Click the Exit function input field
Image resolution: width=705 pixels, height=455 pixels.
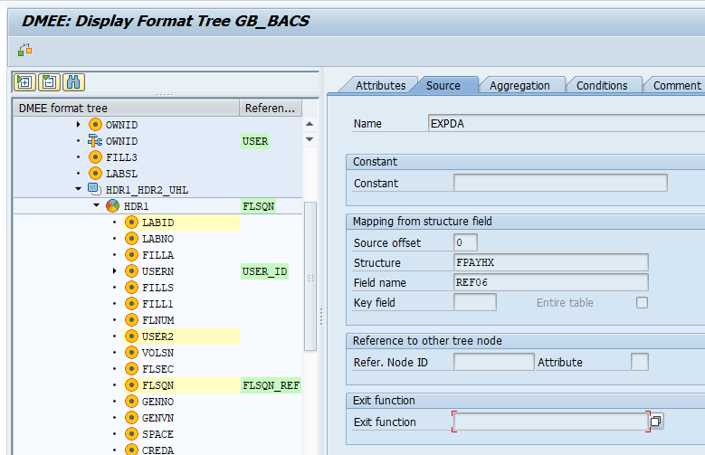[x=549, y=422]
